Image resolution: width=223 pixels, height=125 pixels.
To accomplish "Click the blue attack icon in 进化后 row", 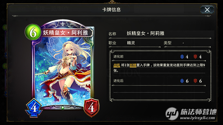I will (x=182, y=81).
